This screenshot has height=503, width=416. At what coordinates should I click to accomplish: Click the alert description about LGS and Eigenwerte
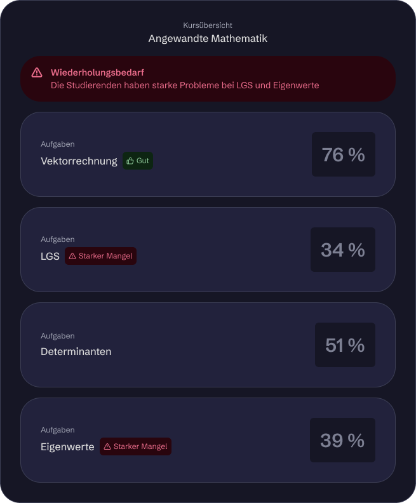click(185, 85)
